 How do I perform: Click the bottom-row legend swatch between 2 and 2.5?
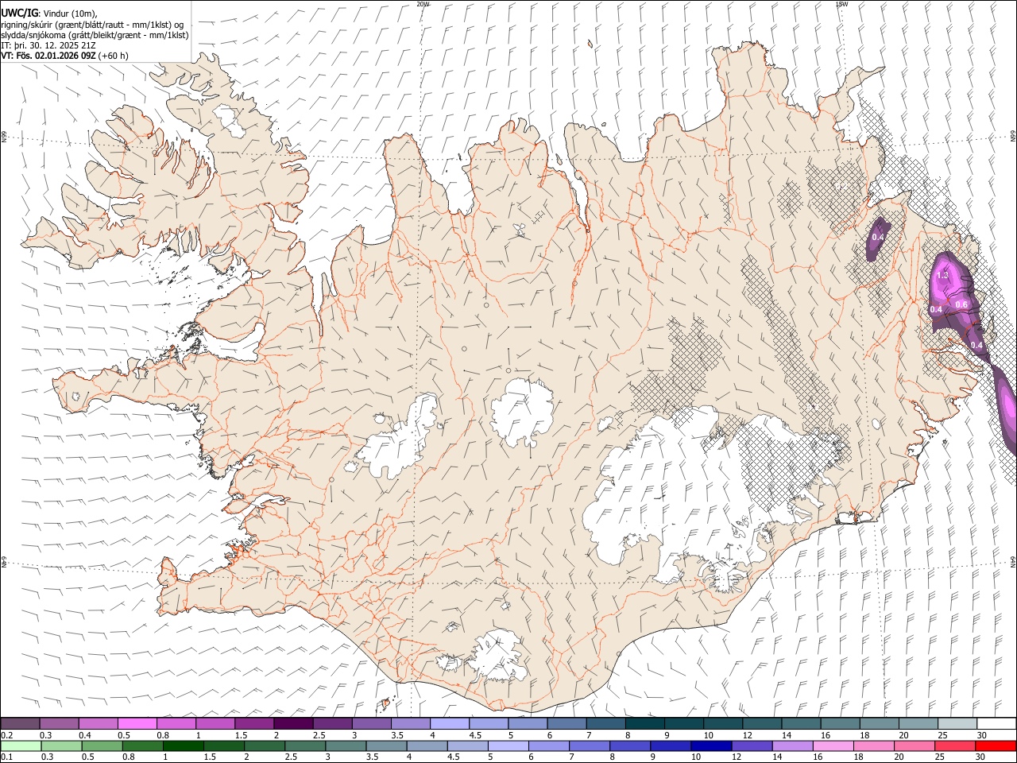(x=264, y=746)
